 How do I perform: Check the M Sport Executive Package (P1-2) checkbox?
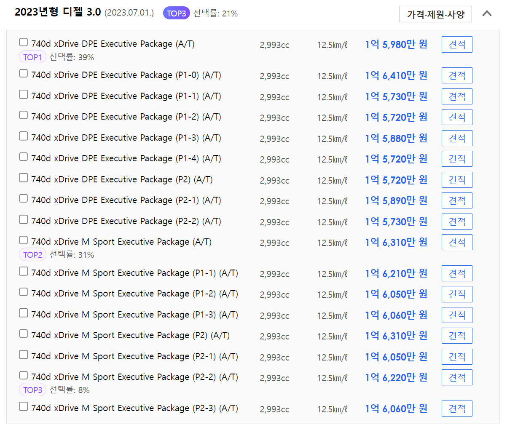tap(24, 292)
